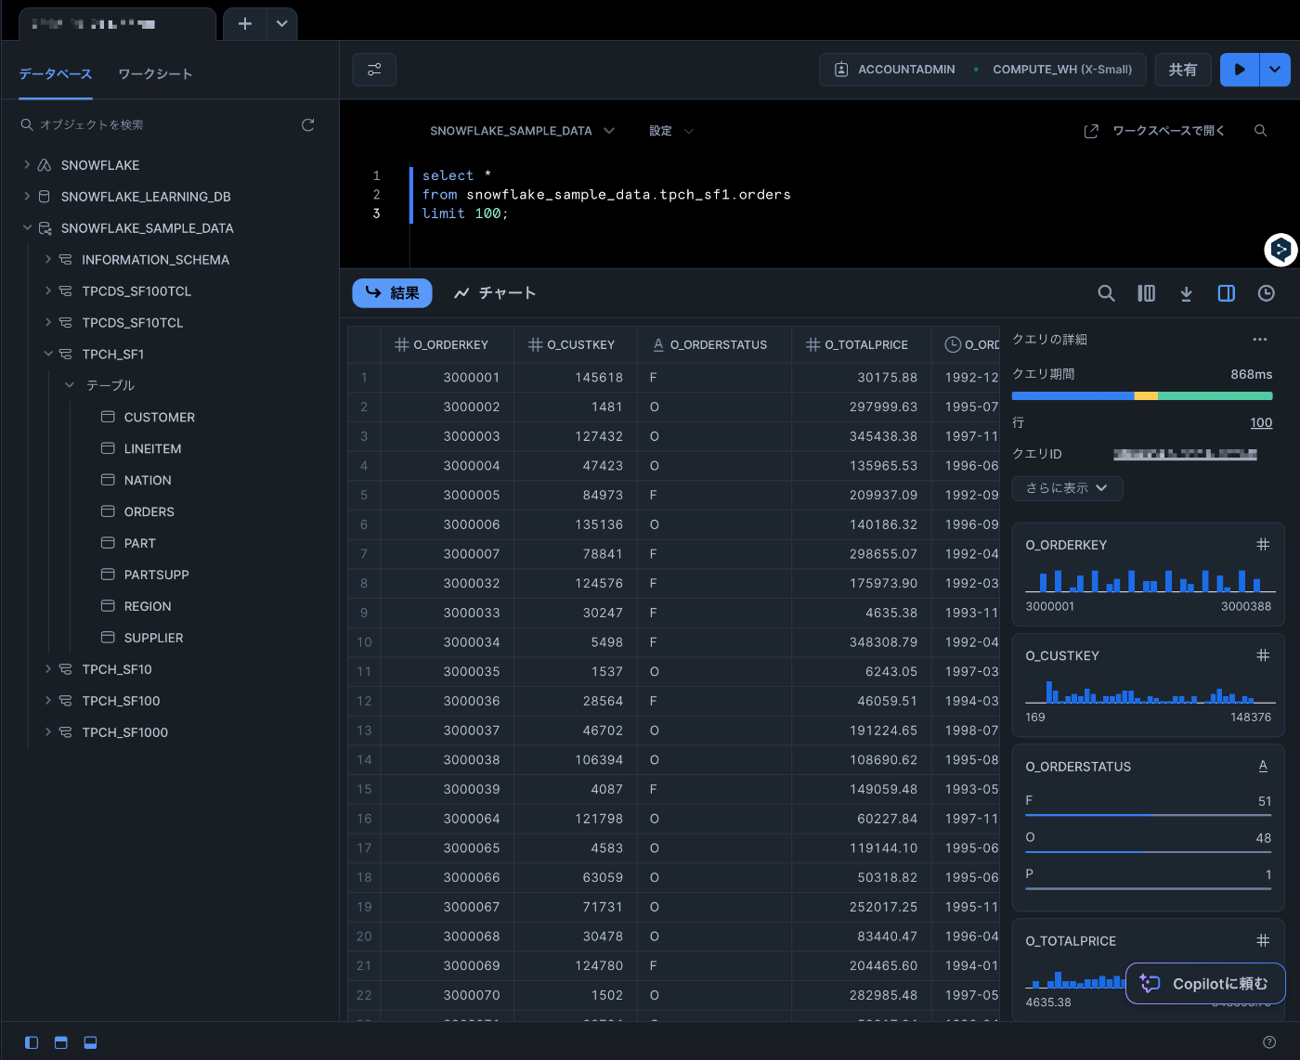Click the SUPPLIER table icon
Screen dimensions: 1300x1060
click(108, 638)
